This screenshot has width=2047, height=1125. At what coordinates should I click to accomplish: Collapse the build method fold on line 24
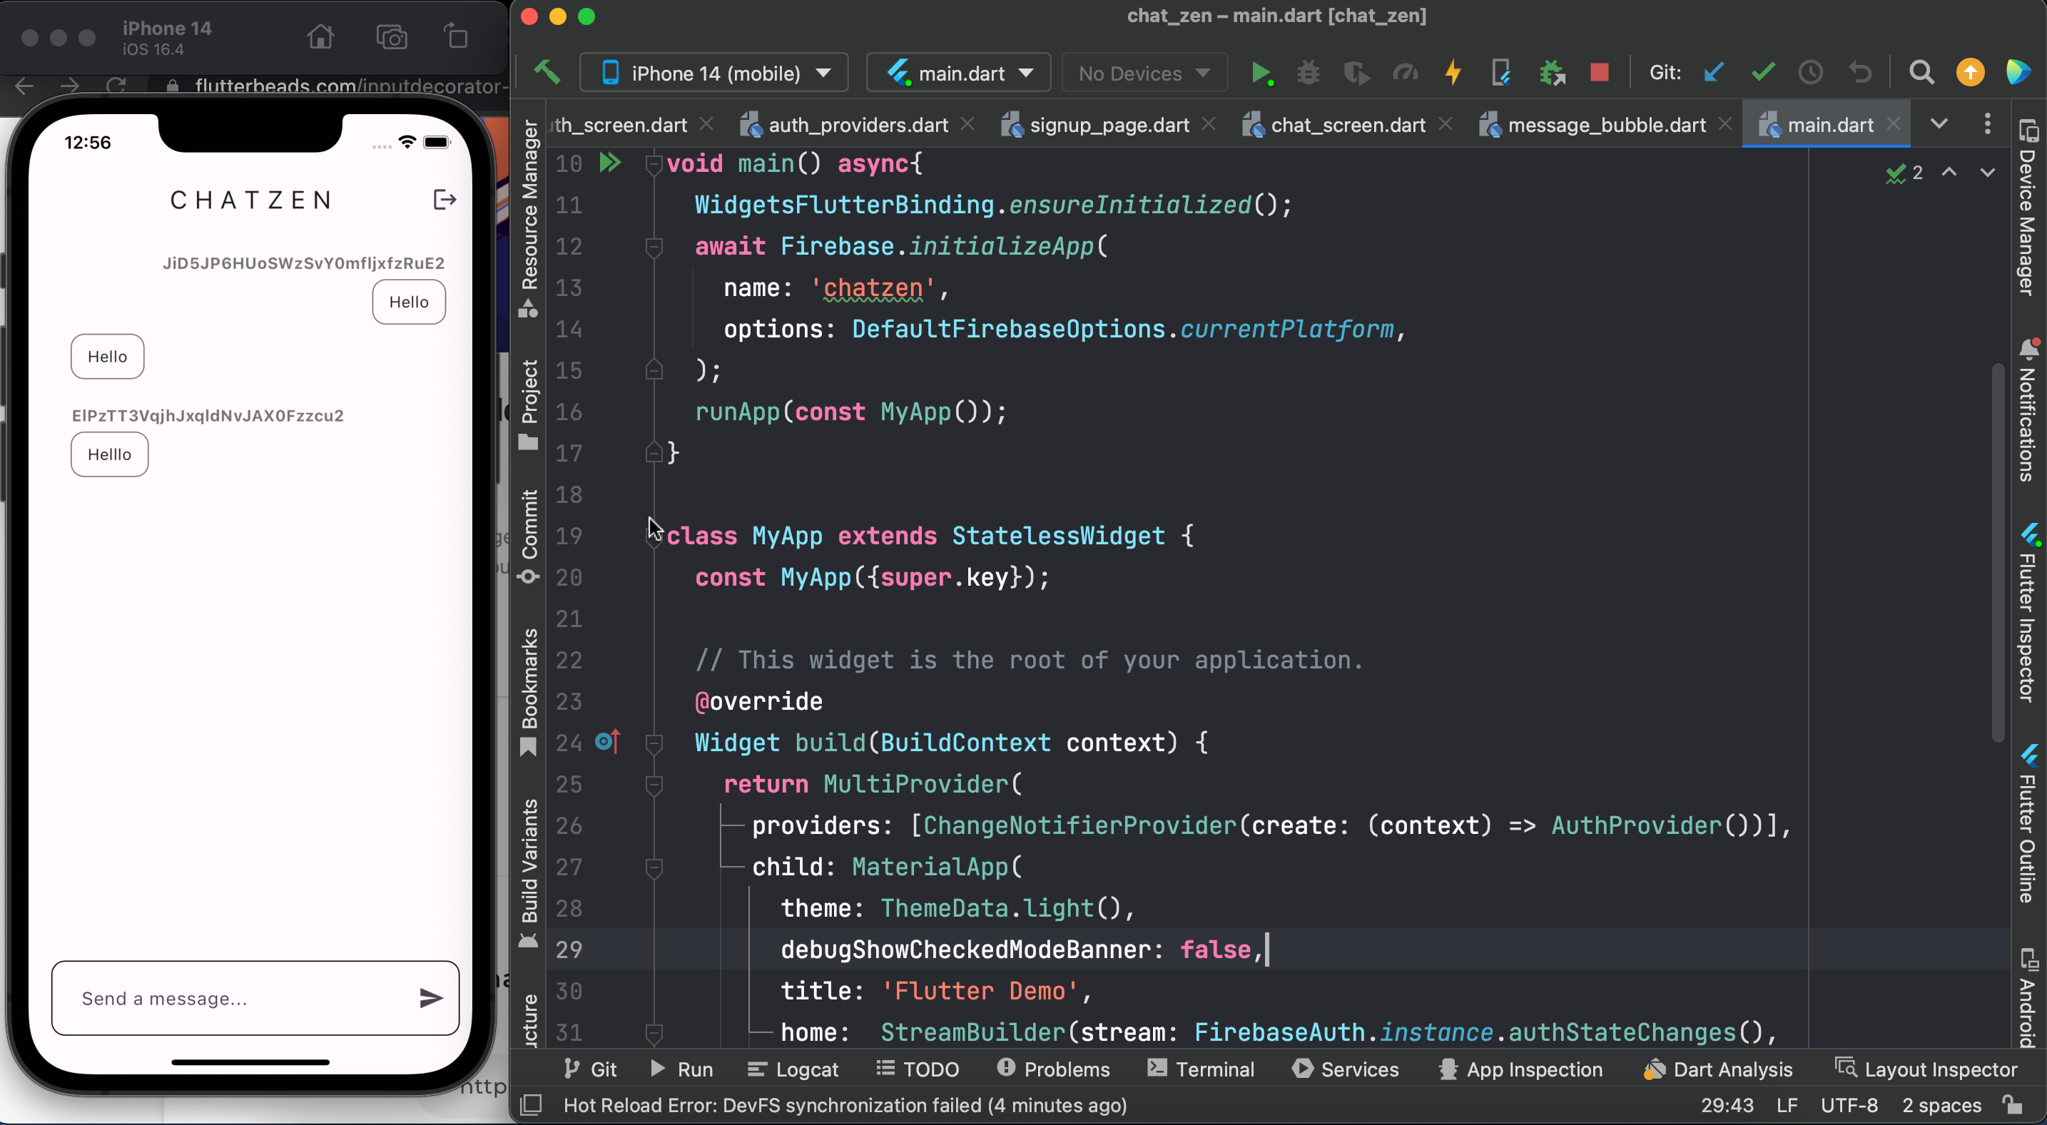coord(653,743)
